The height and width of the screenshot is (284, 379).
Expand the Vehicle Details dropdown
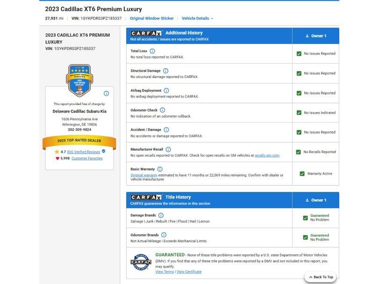198,18
